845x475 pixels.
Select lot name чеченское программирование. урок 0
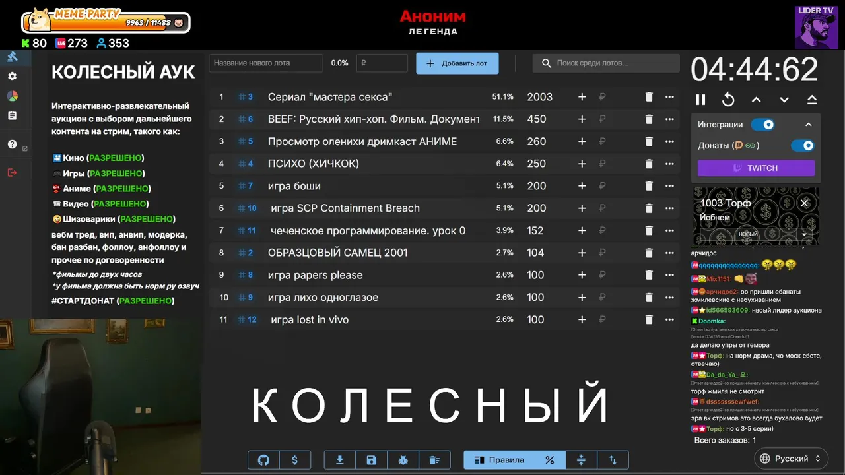368,231
